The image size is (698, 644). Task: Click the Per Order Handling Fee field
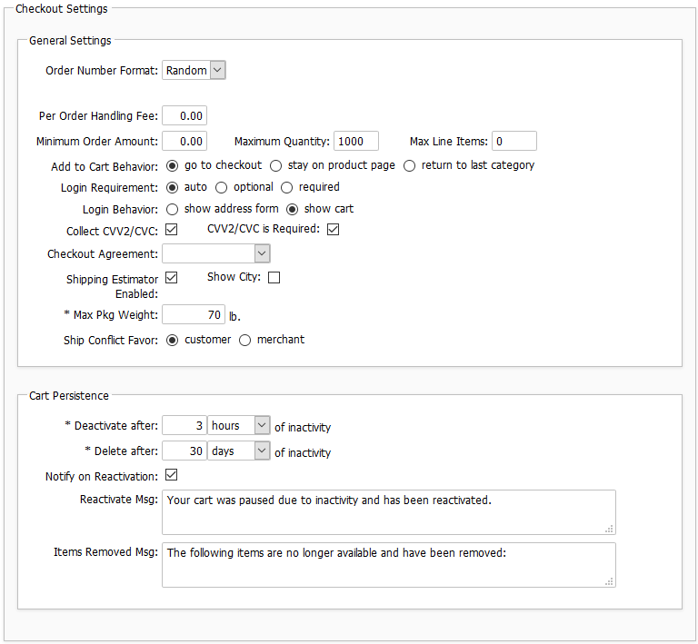click(x=184, y=115)
